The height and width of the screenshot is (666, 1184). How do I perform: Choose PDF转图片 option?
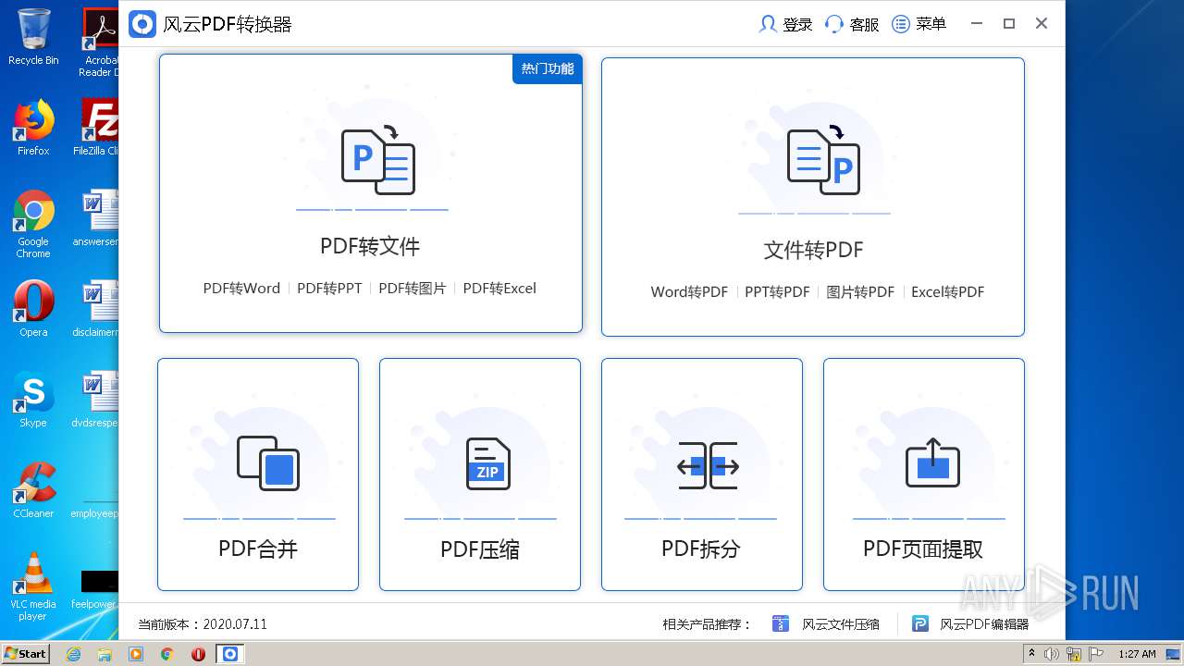point(413,289)
